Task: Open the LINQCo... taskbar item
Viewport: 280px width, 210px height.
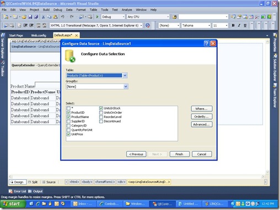Action: tap(214, 204)
